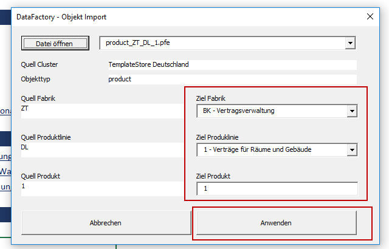Screen dimensions: 389x249
Task: Focus the Ziel Produkt input field
Action: [277, 189]
